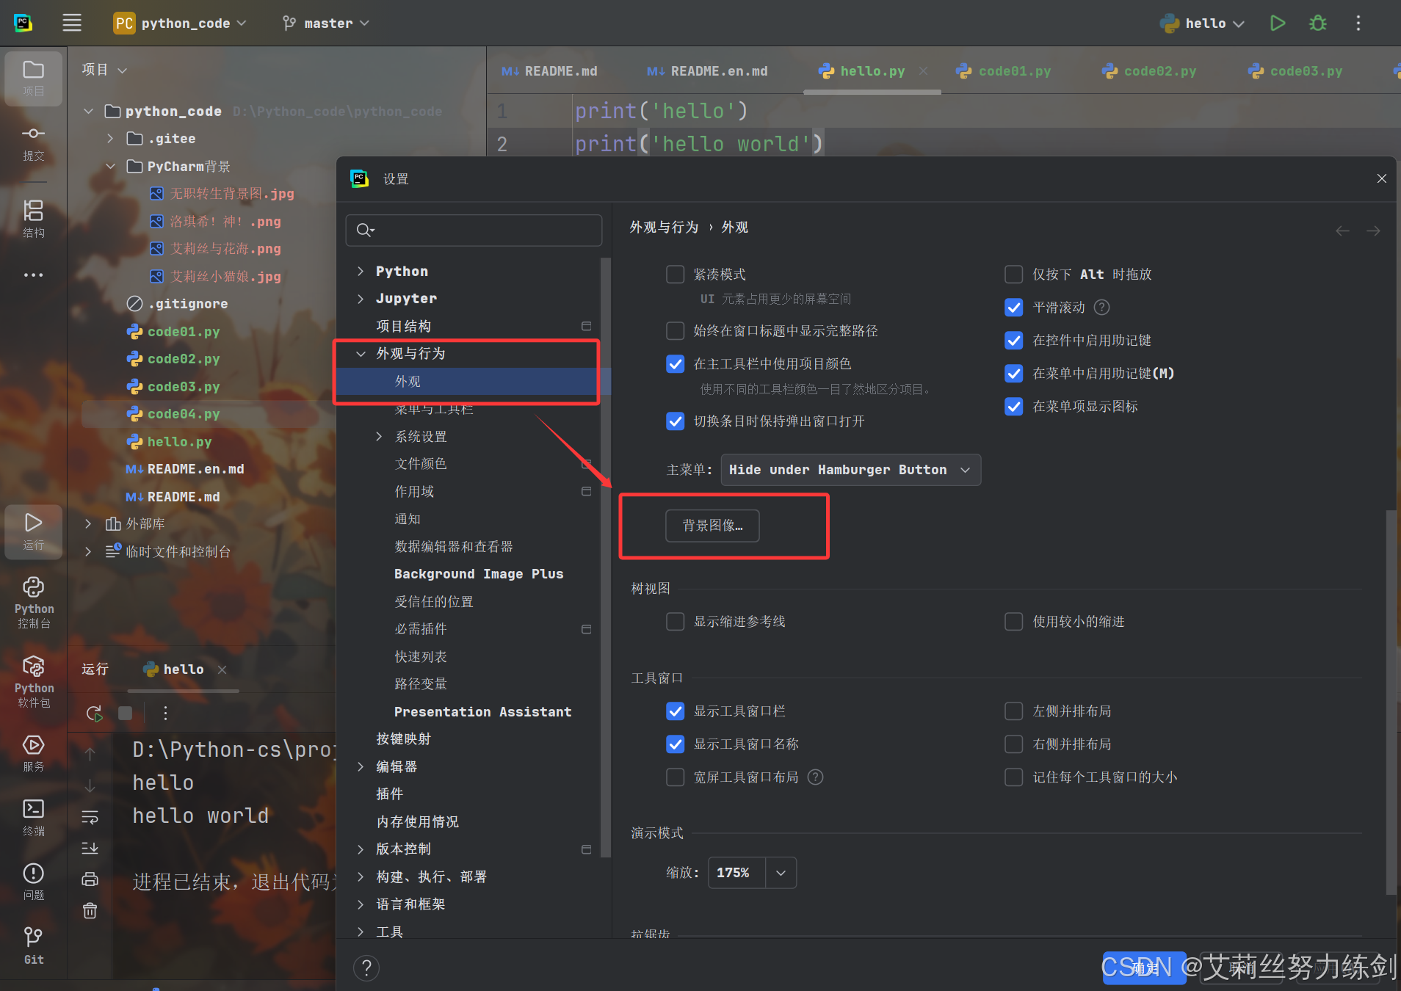The height and width of the screenshot is (991, 1401).
Task: Rerun hello in the run panel
Action: [x=93, y=713]
